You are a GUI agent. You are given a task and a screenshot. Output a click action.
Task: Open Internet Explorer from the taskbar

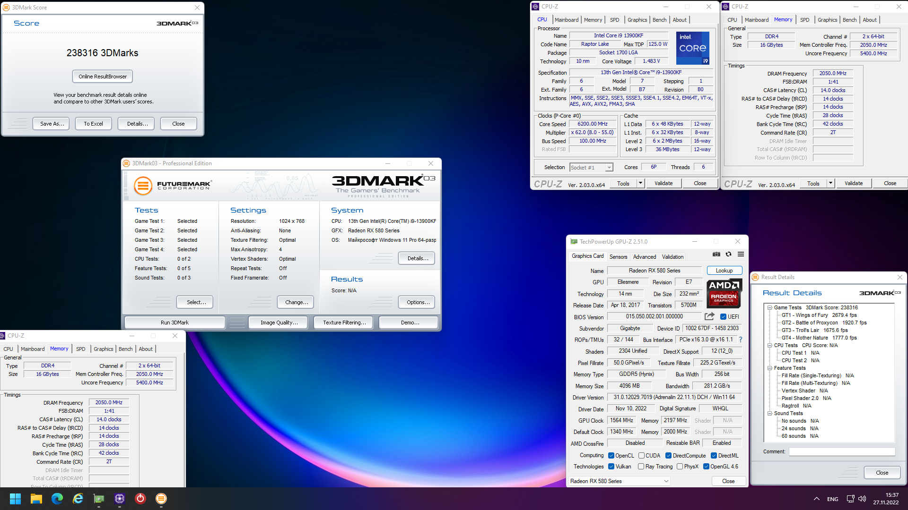tap(78, 499)
